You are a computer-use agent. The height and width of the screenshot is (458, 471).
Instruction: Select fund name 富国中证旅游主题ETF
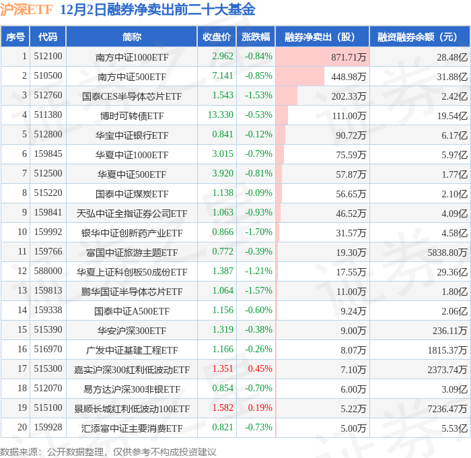(x=132, y=253)
